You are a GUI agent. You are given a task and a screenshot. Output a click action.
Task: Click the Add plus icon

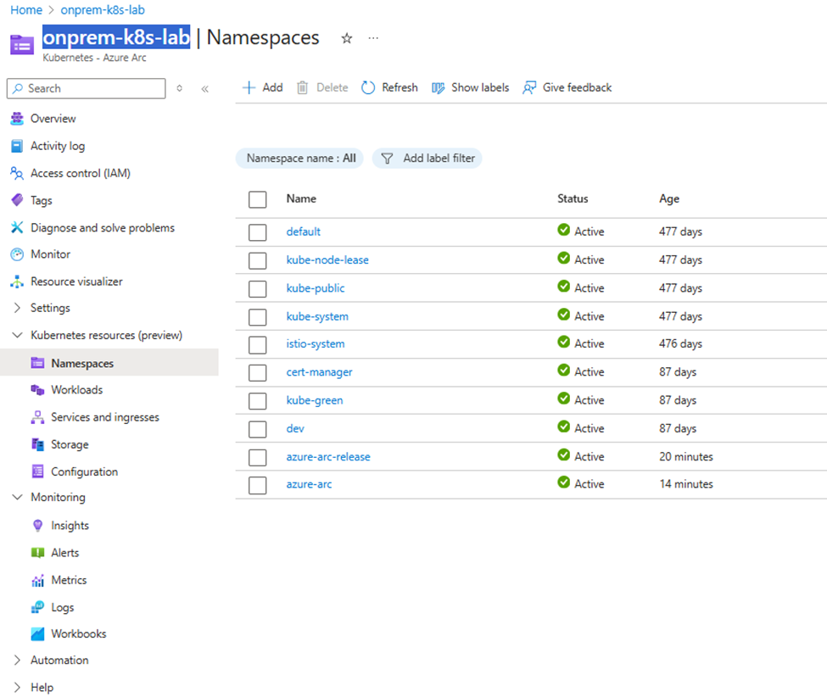pos(249,87)
